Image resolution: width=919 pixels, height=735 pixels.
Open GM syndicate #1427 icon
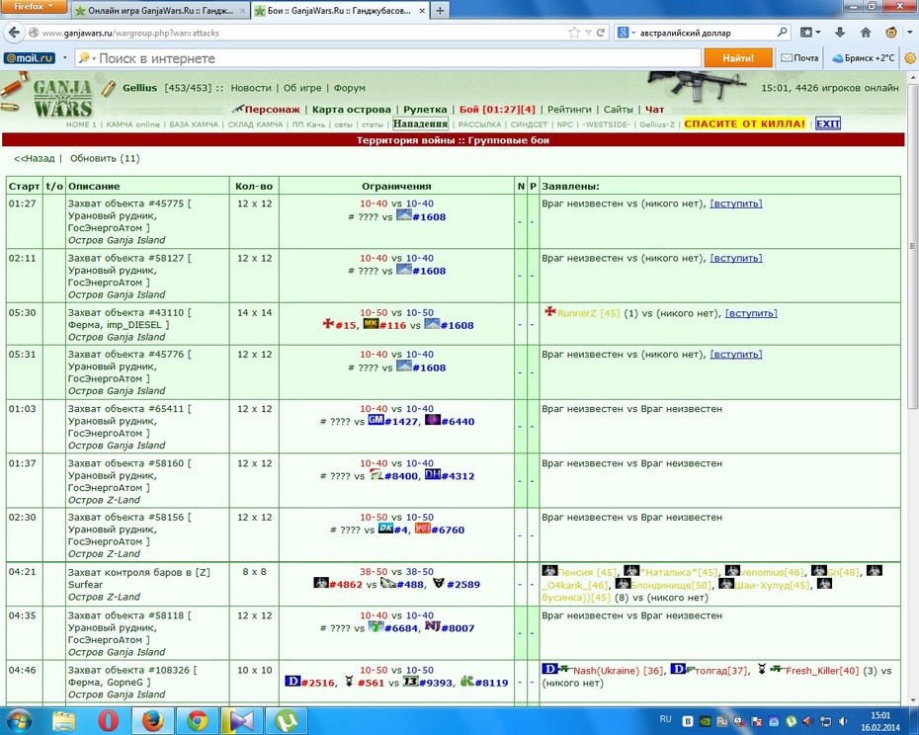376,420
